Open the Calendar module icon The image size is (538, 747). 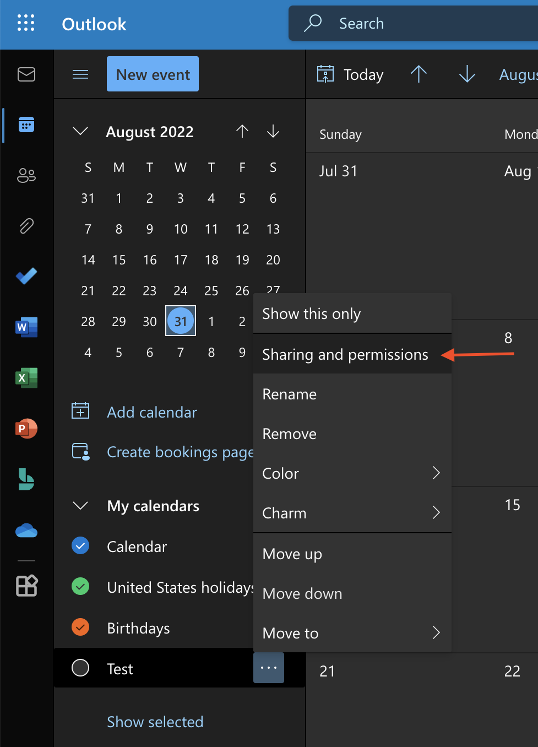(26, 125)
